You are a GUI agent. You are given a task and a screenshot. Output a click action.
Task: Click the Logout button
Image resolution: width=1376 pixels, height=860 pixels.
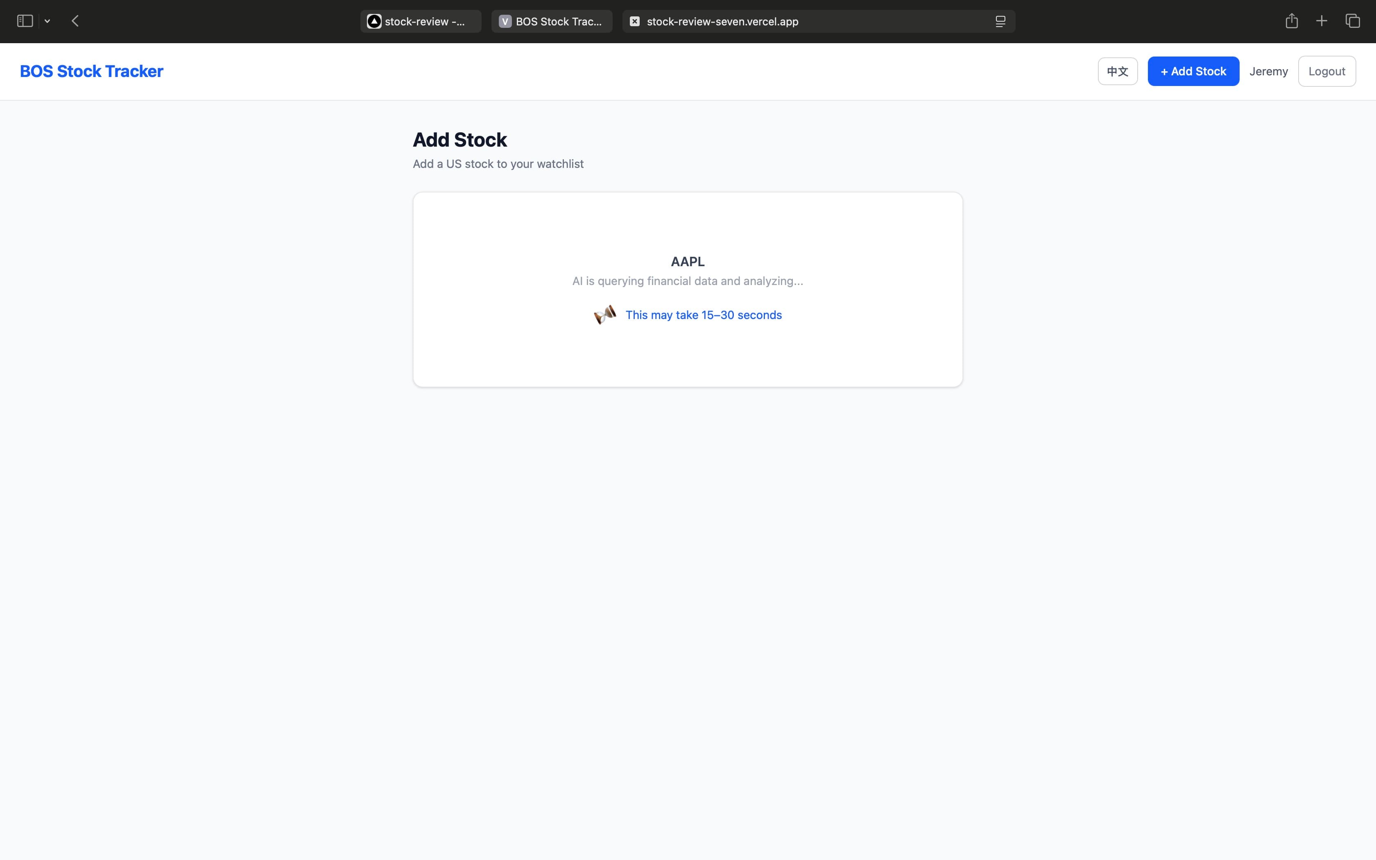coord(1326,71)
